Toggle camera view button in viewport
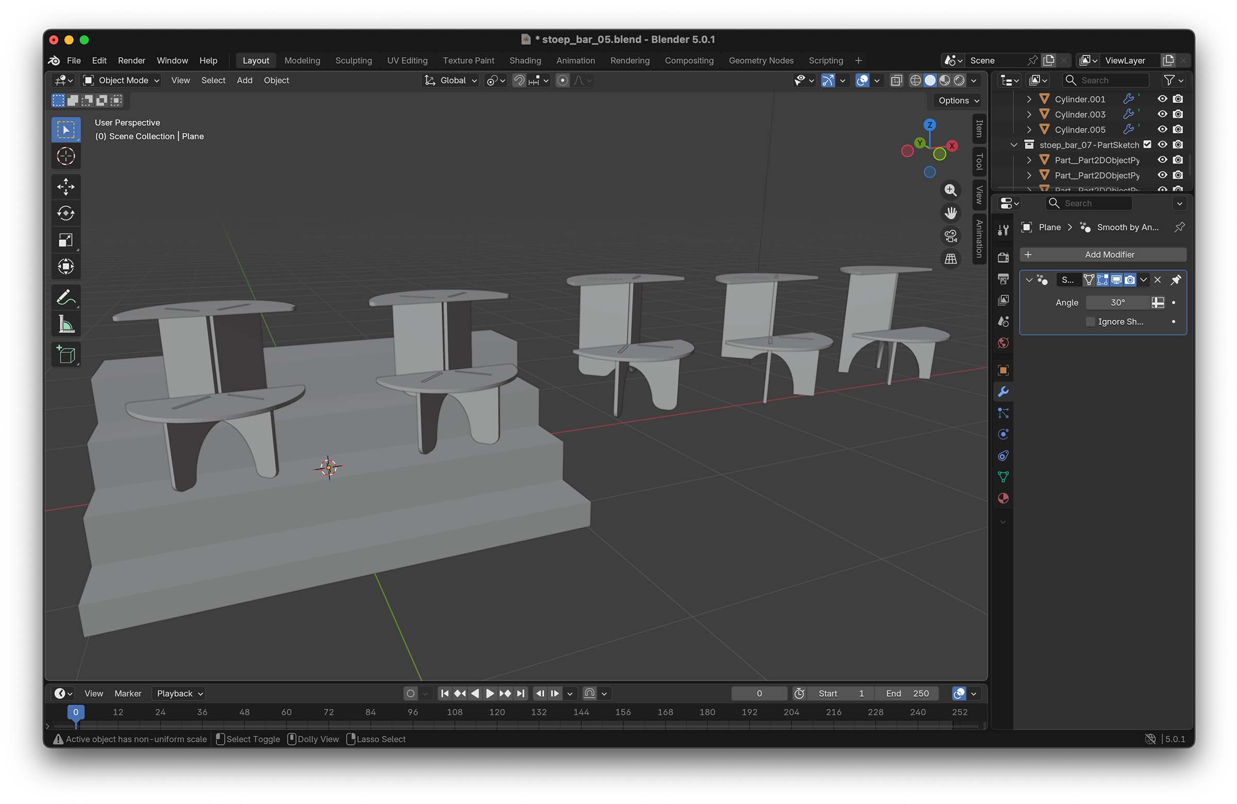The width and height of the screenshot is (1237, 804). pos(950,236)
